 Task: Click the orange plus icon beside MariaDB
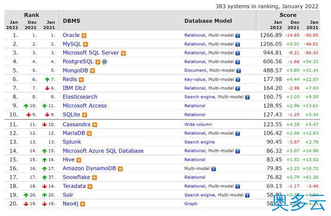coord(90,133)
